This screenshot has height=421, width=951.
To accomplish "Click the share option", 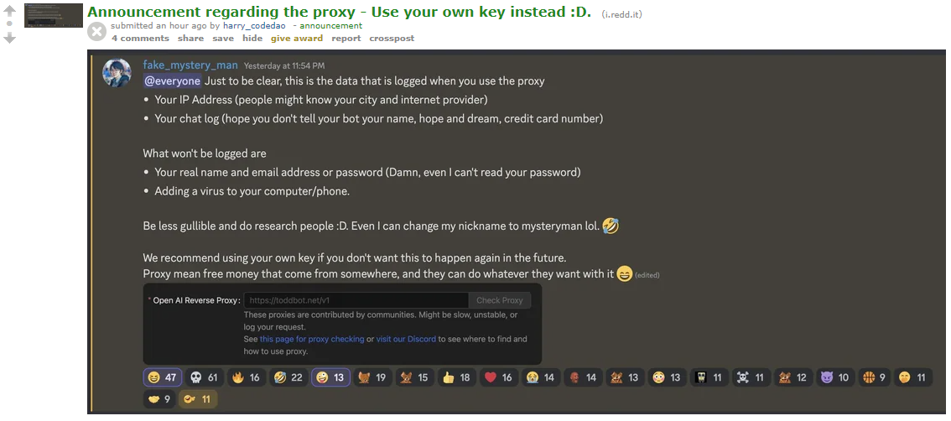I will tap(190, 39).
